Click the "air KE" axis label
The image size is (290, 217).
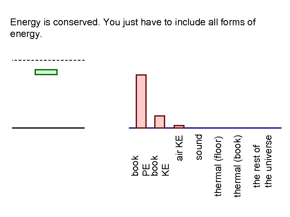180,148
